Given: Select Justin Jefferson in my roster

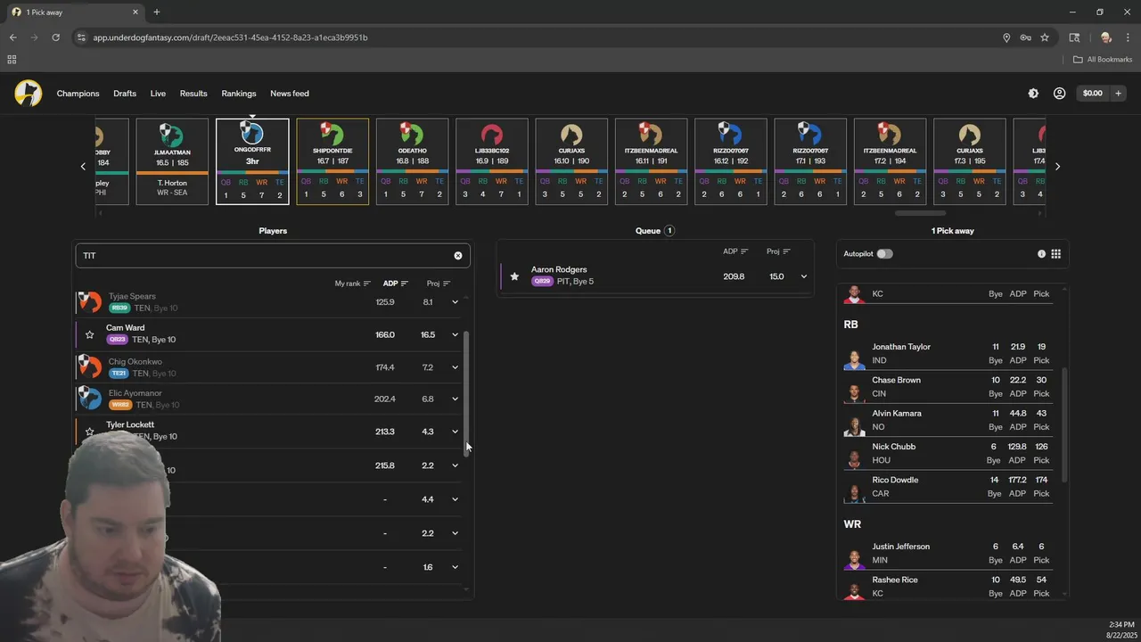Looking at the screenshot, I should pyautogui.click(x=948, y=554).
